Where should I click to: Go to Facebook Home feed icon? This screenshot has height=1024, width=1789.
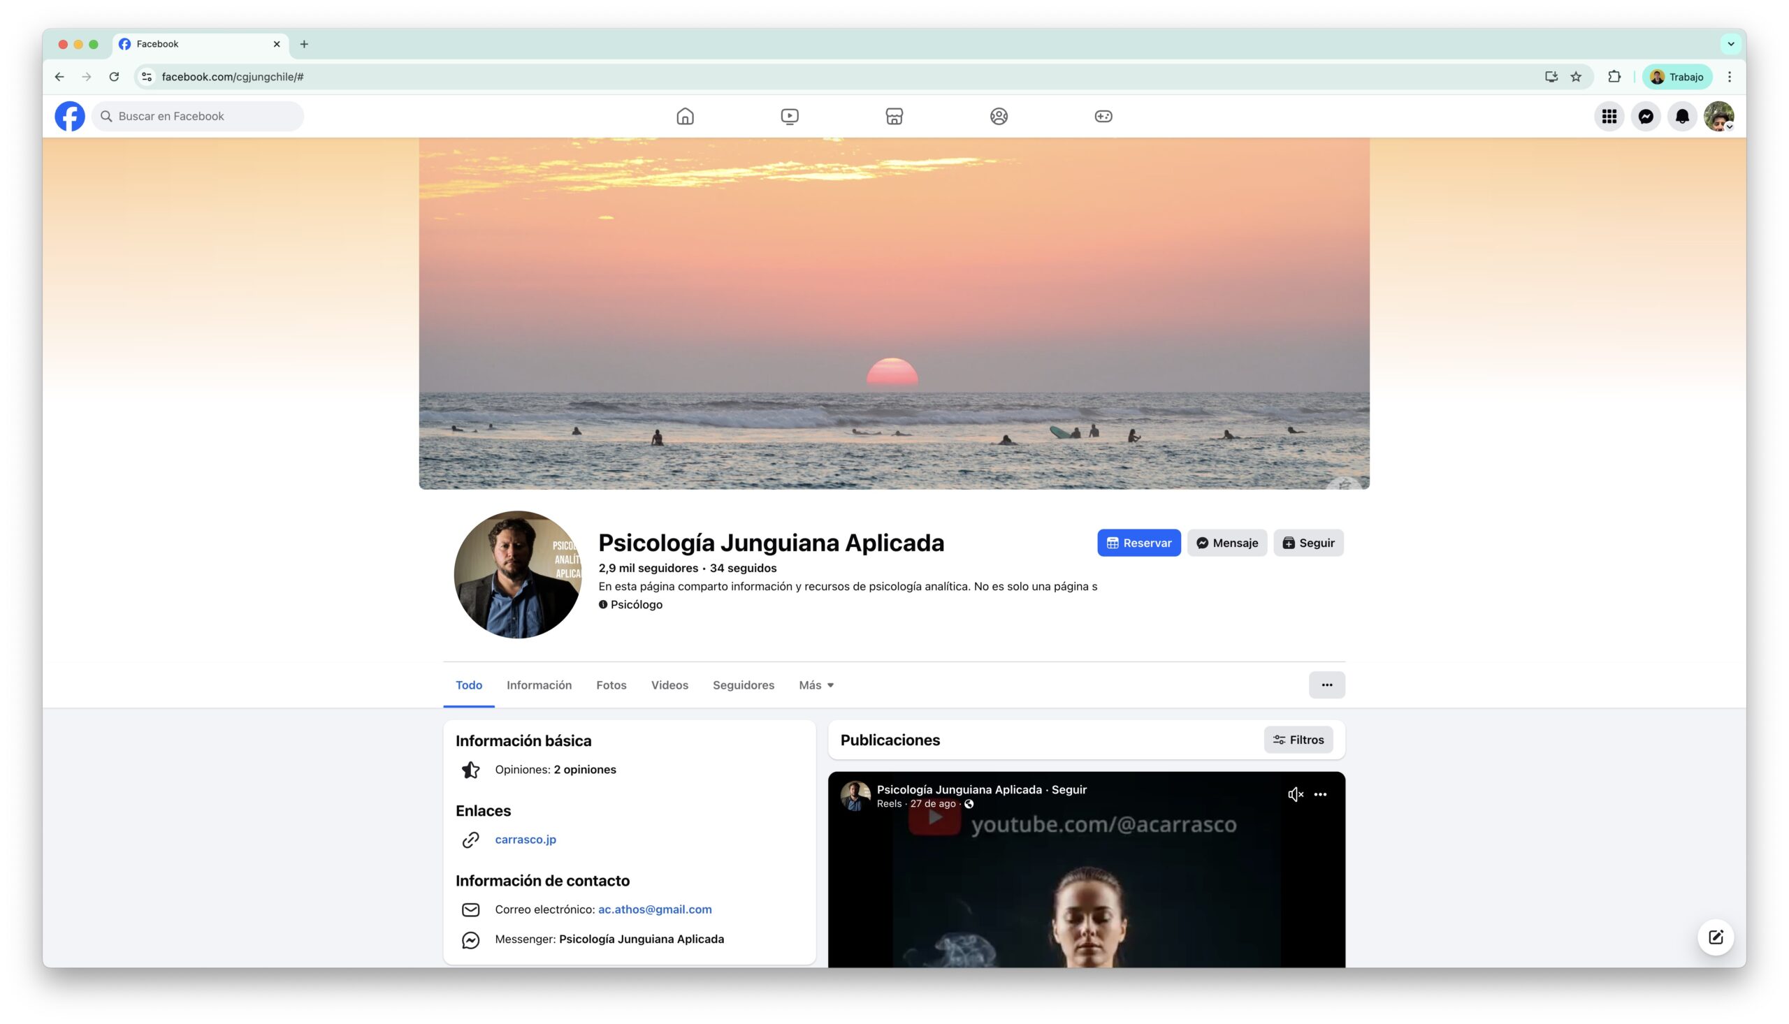point(685,116)
